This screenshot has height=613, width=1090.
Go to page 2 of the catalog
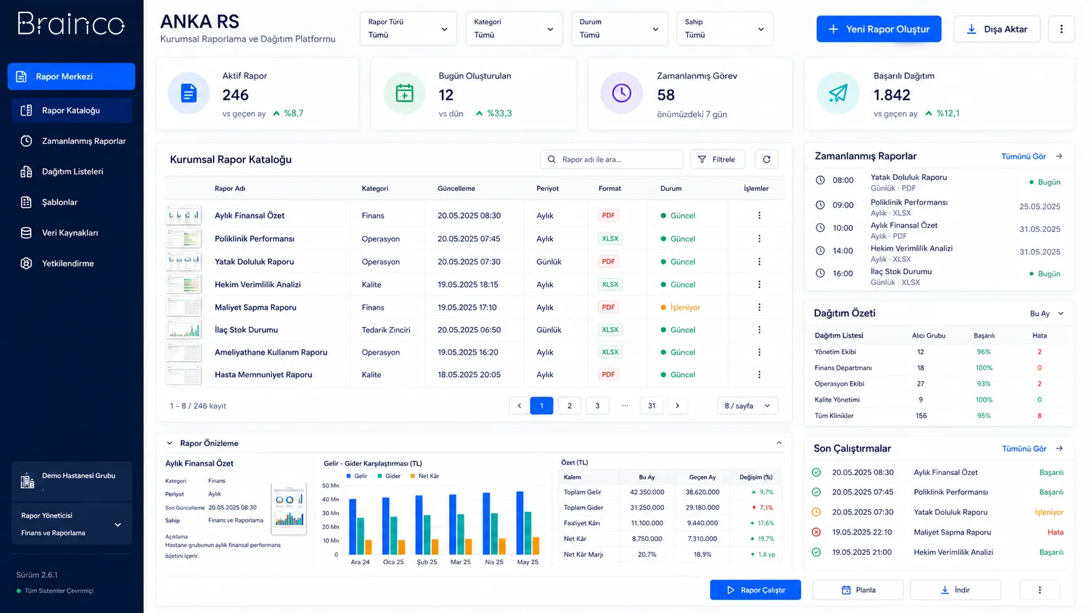[x=569, y=406]
